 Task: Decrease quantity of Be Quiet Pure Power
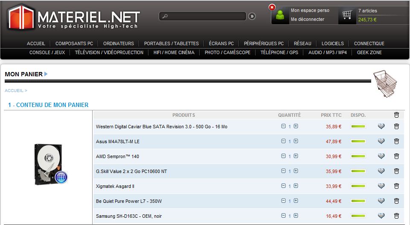click(x=283, y=201)
